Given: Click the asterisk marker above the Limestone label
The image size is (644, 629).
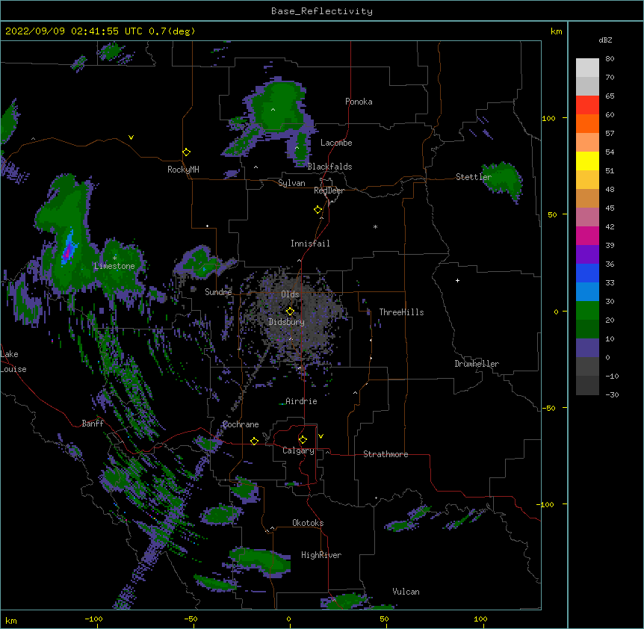Looking at the screenshot, I should (x=114, y=258).
